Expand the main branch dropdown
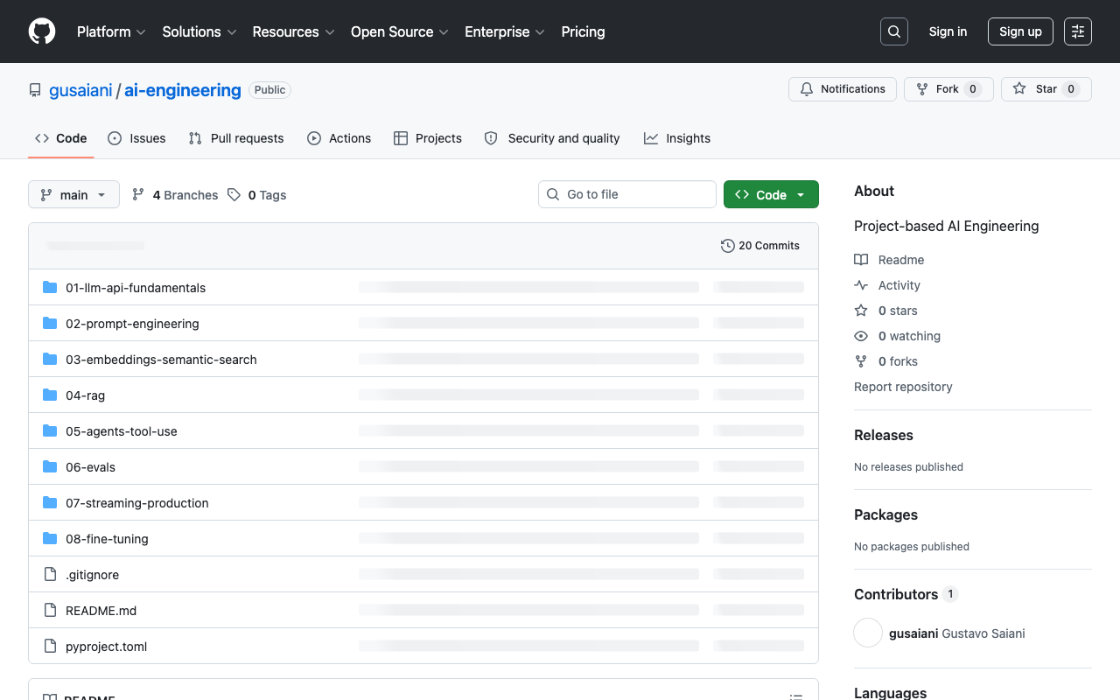 click(73, 195)
